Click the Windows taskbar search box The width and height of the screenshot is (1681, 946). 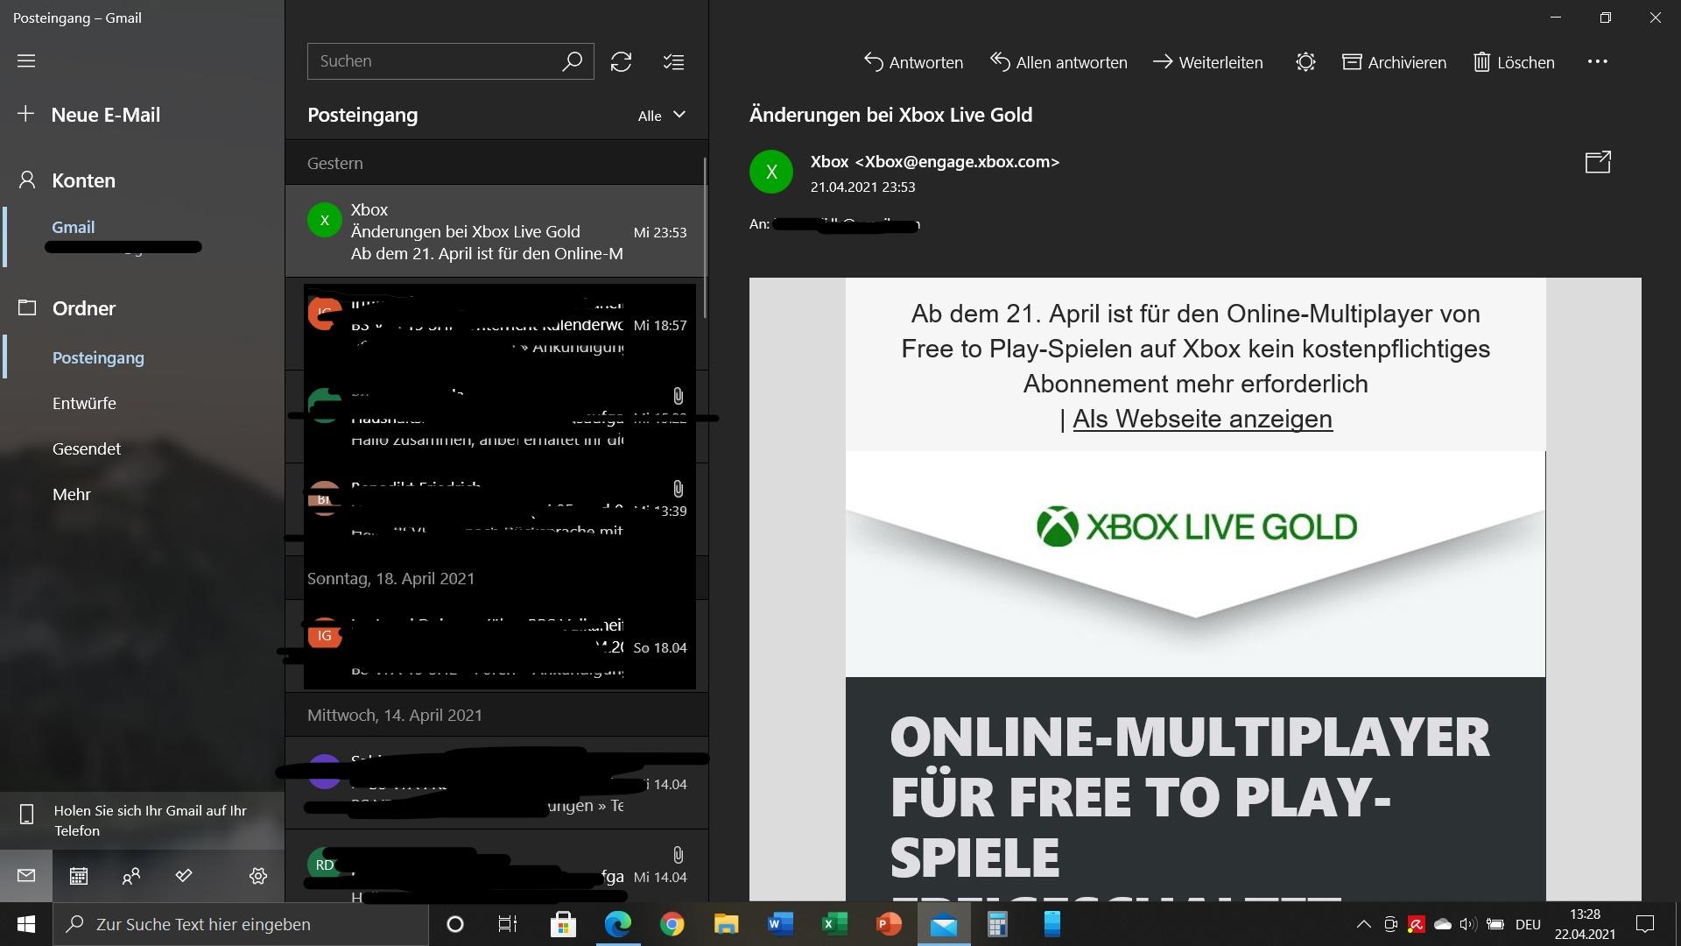tap(241, 924)
